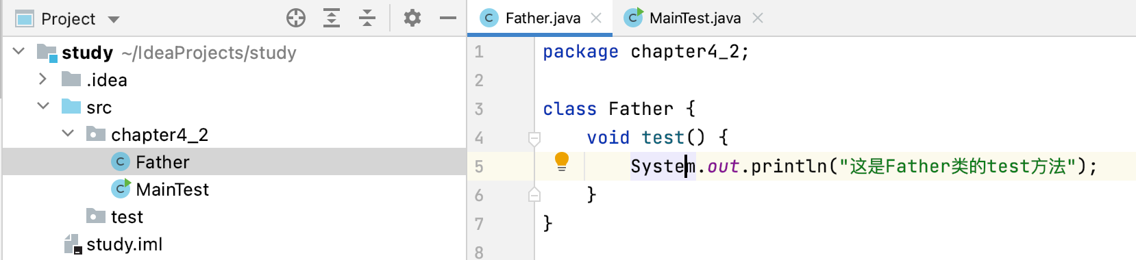Click the yellow intention light bulb
The height and width of the screenshot is (260, 1136).
(x=562, y=162)
